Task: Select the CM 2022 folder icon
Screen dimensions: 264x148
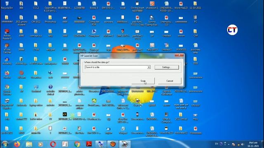Action: point(36,19)
